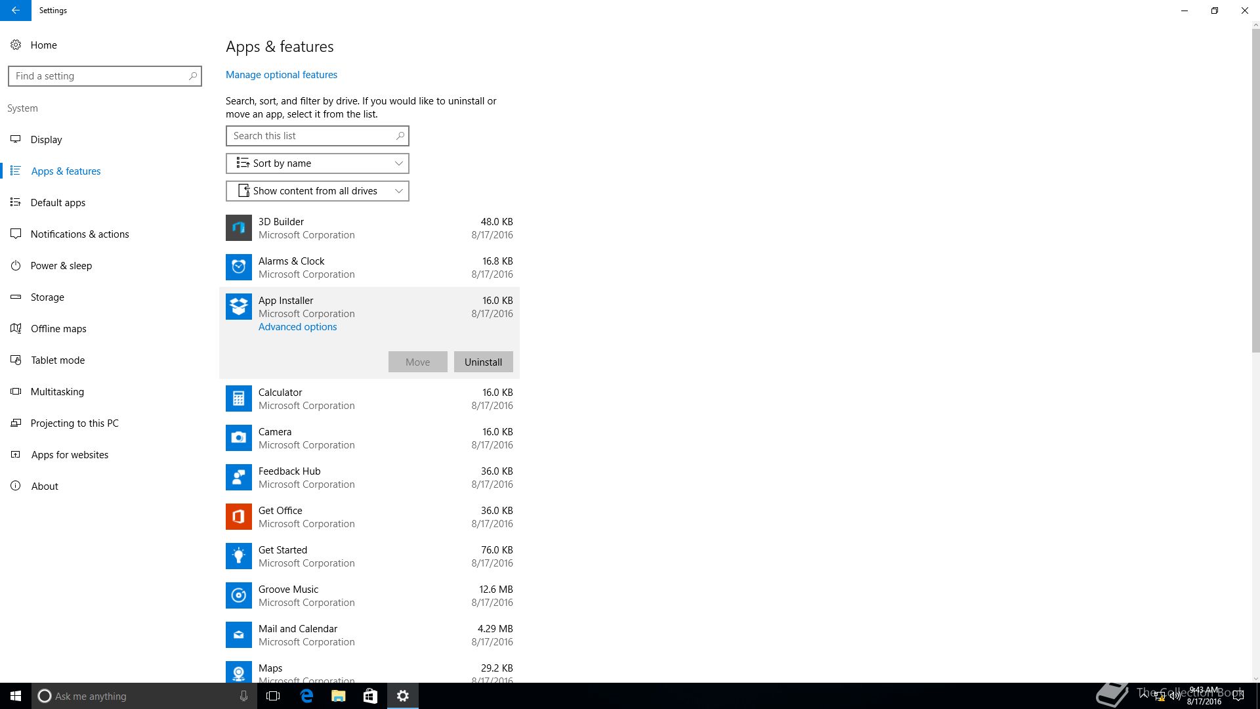
Task: Click the 48.0 KB size of 3D Builder
Action: pos(497,222)
